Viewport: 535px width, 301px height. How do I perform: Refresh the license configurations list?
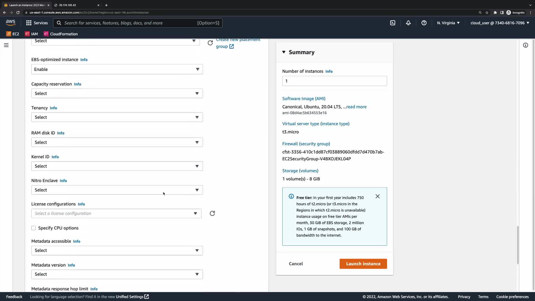212,213
